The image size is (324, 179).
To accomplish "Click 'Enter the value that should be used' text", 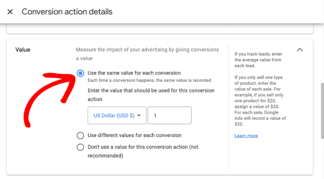I will coord(151,95).
